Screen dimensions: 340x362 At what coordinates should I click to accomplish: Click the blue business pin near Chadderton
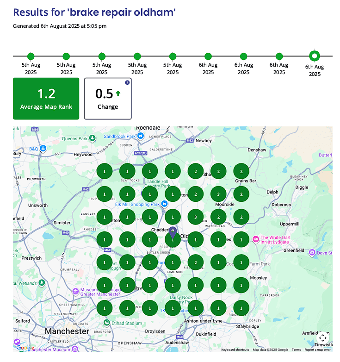tap(173, 231)
